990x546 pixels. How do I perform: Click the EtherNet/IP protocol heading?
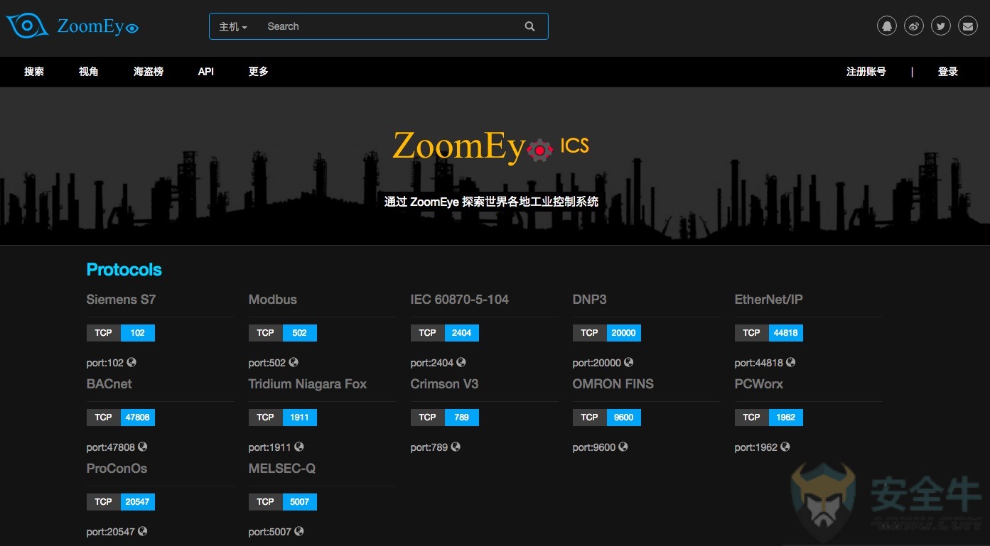[x=769, y=300]
